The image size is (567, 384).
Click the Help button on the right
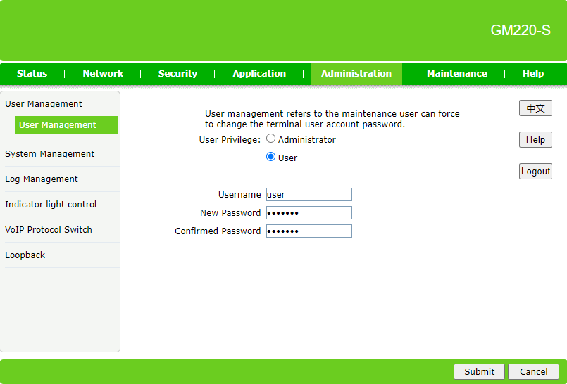[x=535, y=140]
